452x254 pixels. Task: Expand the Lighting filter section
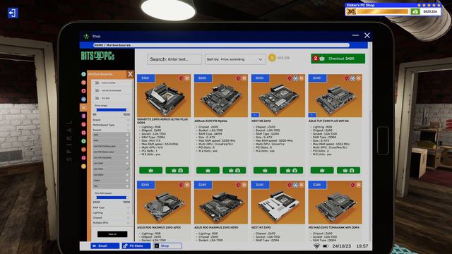[x=111, y=213]
